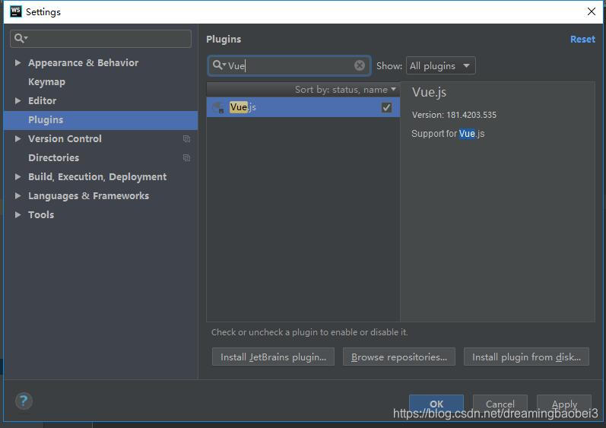This screenshot has width=606, height=428.
Task: Expand the Editor section
Action: tap(17, 101)
